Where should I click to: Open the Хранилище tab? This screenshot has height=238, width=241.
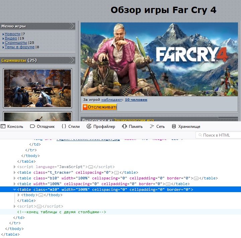pos(186,127)
